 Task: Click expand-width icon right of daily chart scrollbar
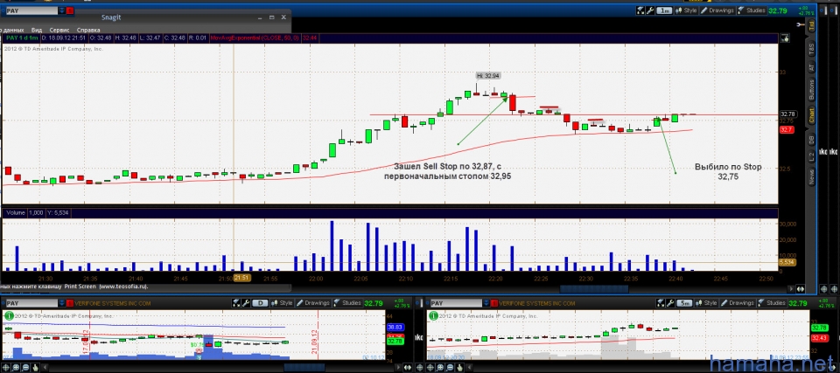tap(407, 367)
